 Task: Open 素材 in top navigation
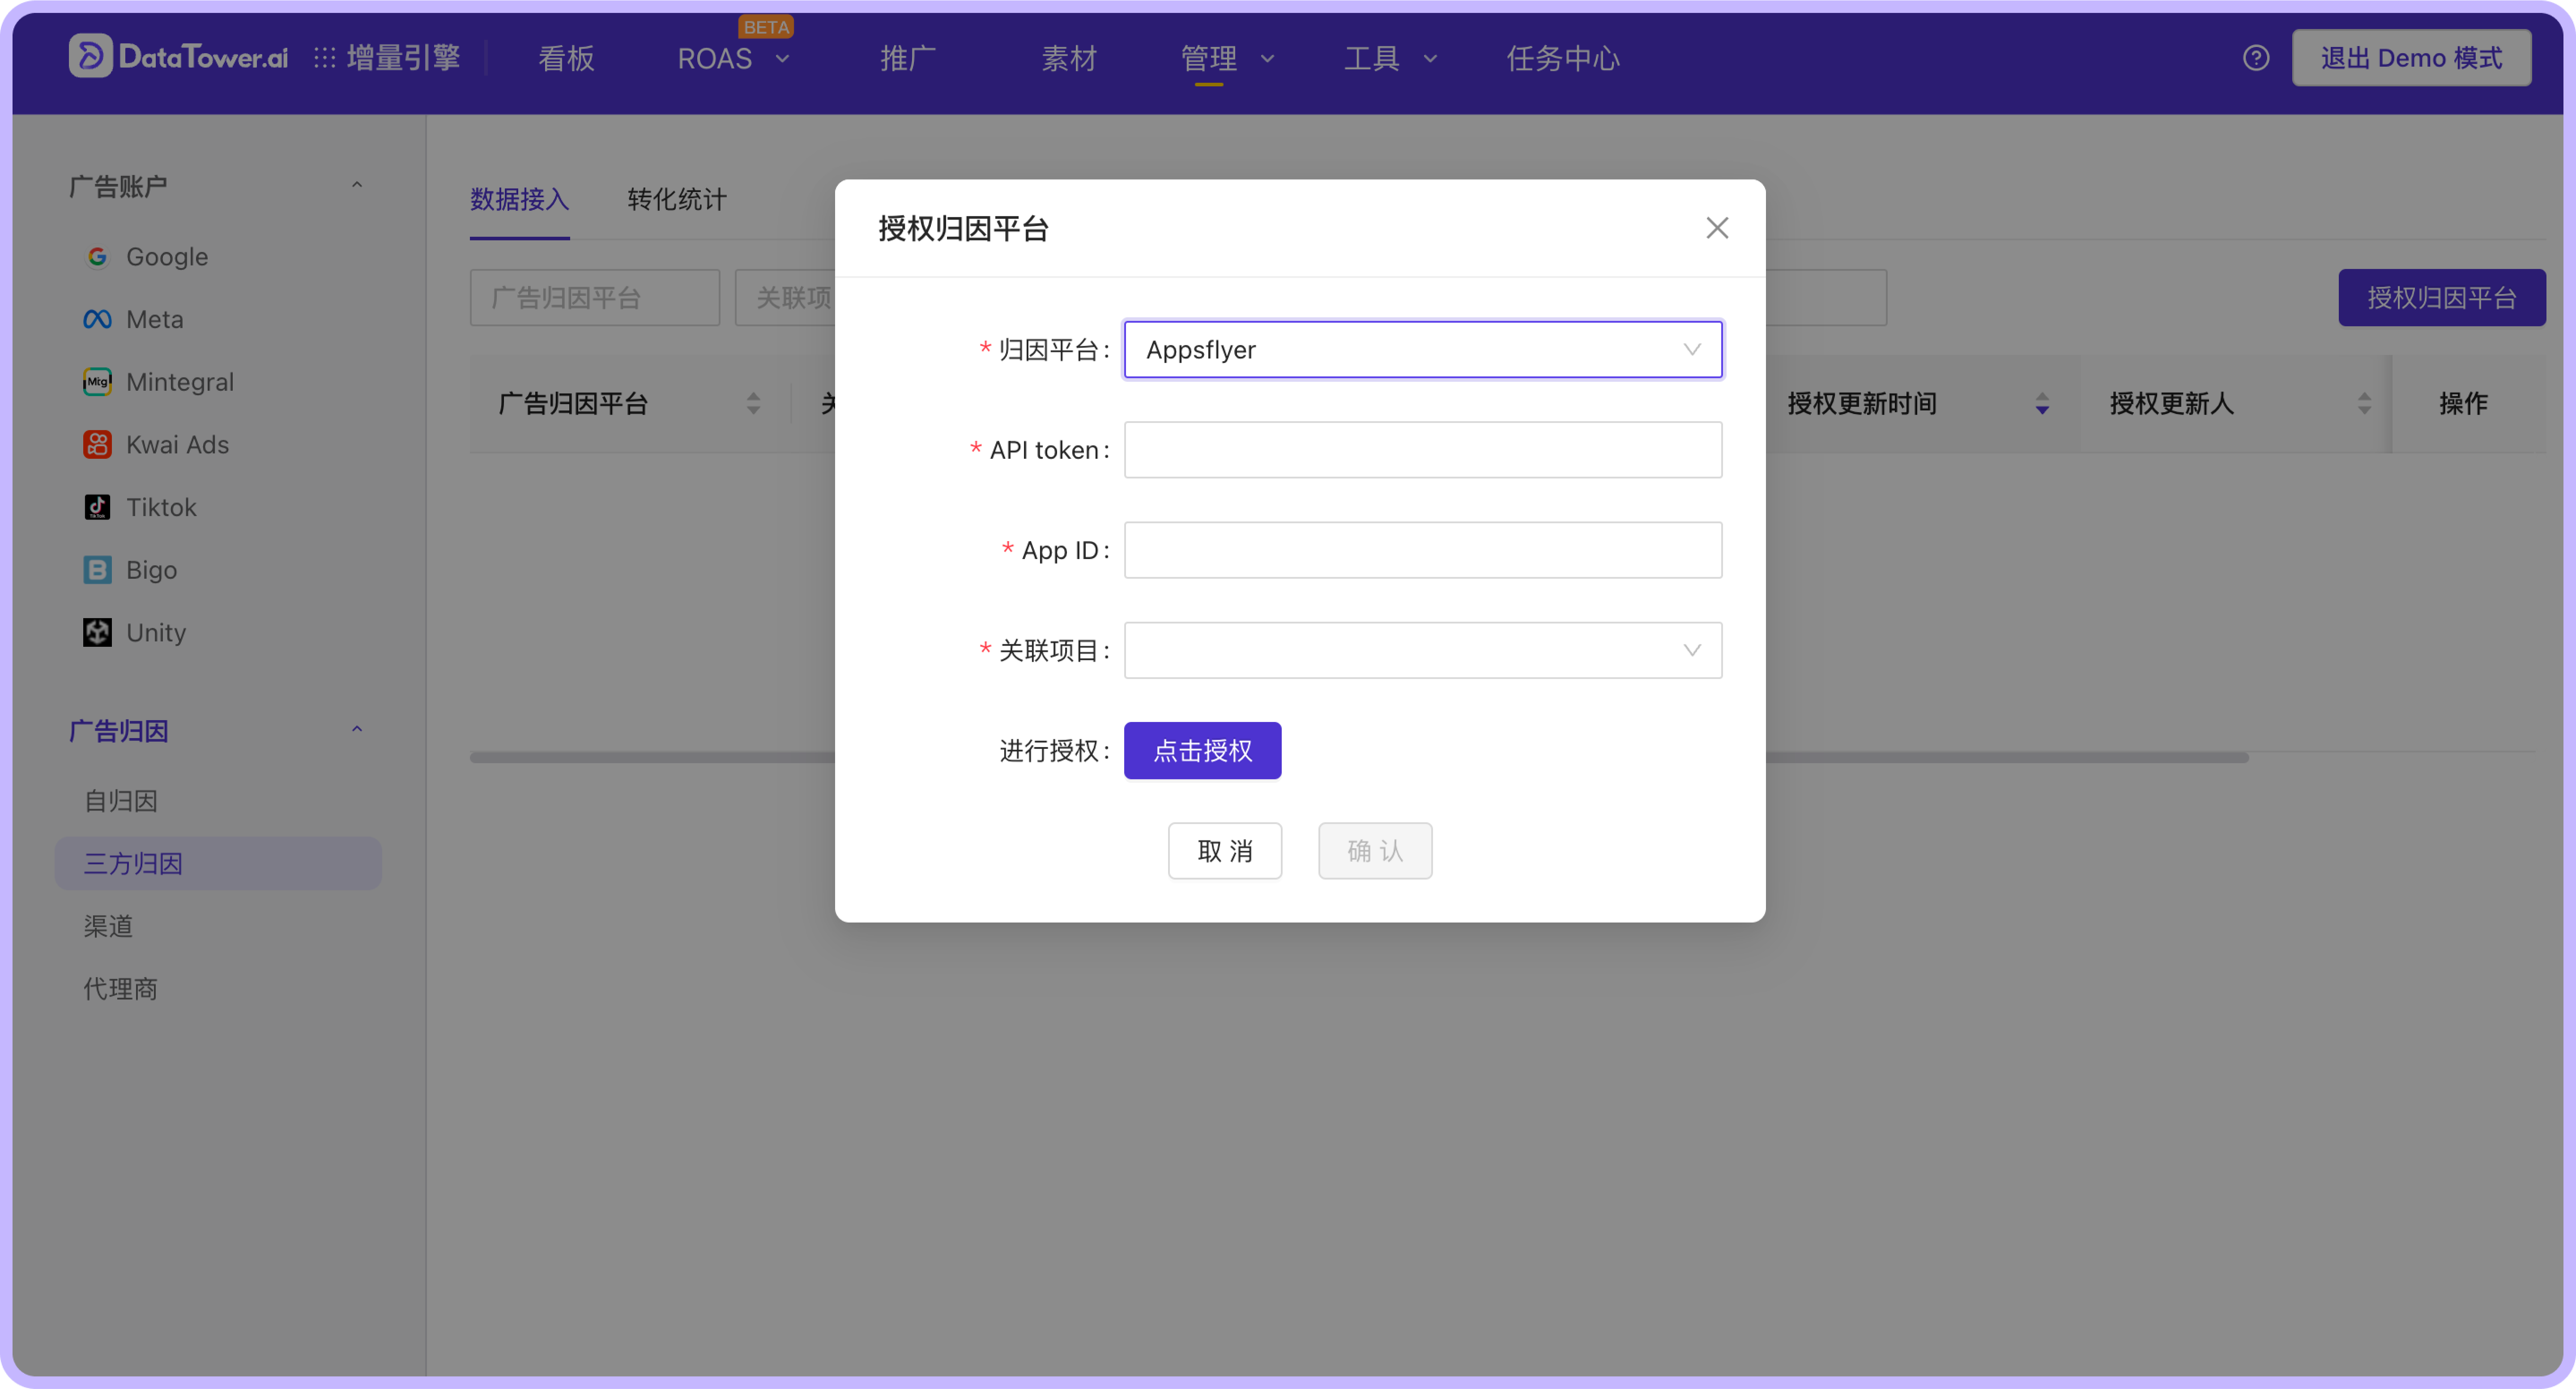pyautogui.click(x=1069, y=59)
